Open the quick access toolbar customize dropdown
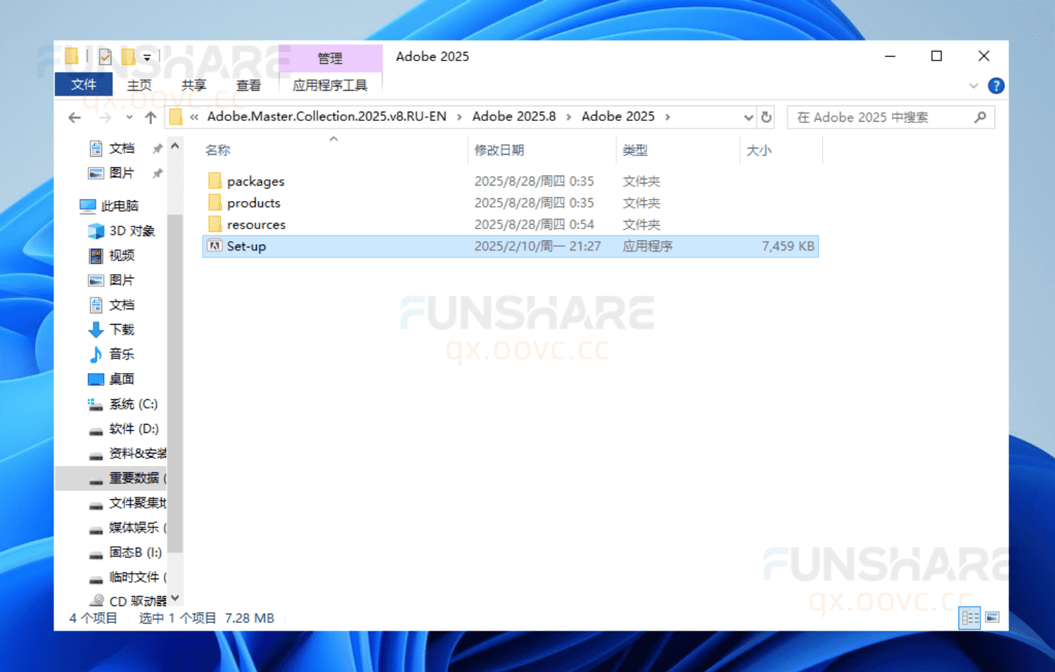Screen dimensions: 1055x672 [146, 56]
